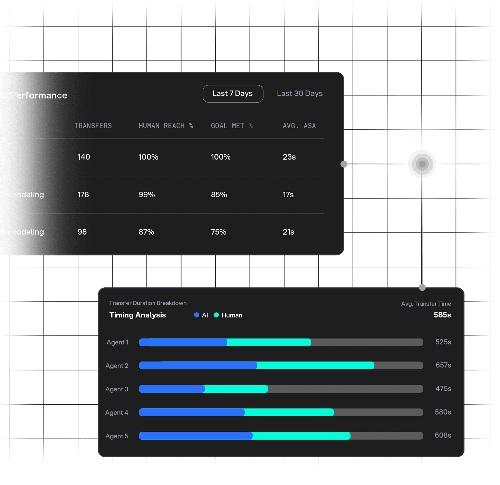This screenshot has height=485, width=500.
Task: Click the blue AI legend dot
Action: tap(196, 315)
